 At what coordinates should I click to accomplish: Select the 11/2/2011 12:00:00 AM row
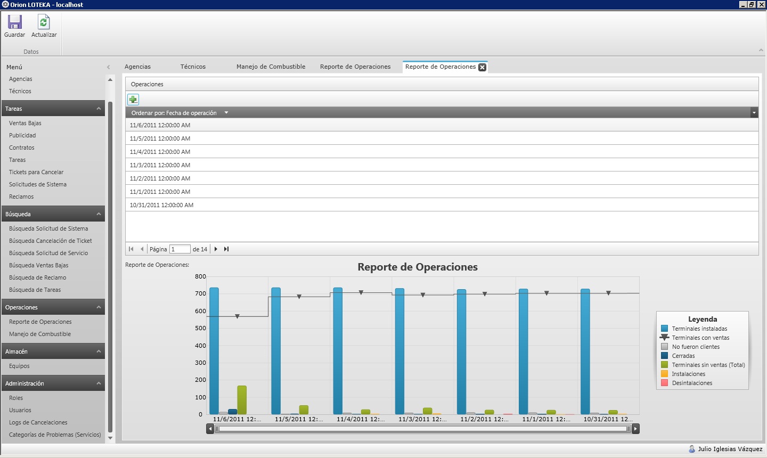(x=442, y=178)
